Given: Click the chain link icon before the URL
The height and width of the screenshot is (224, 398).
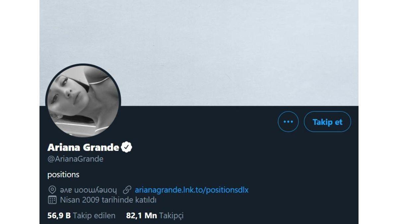Looking at the screenshot, I should [x=127, y=189].
